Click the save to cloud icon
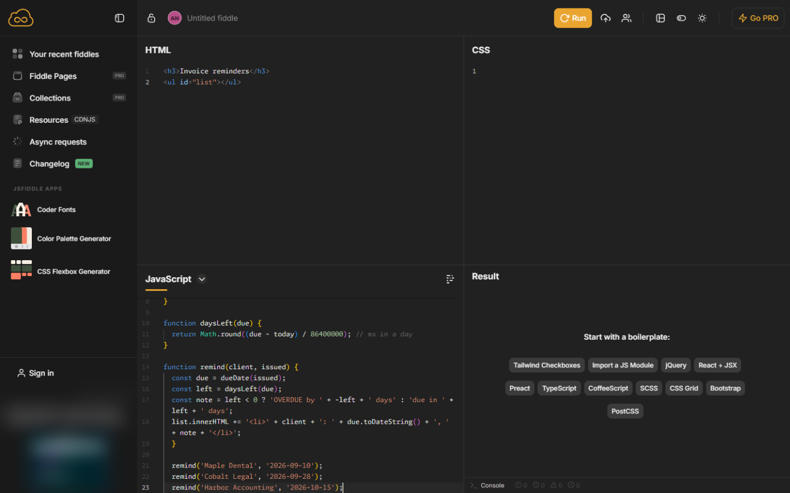Viewport: 790px width, 493px height. pyautogui.click(x=606, y=18)
